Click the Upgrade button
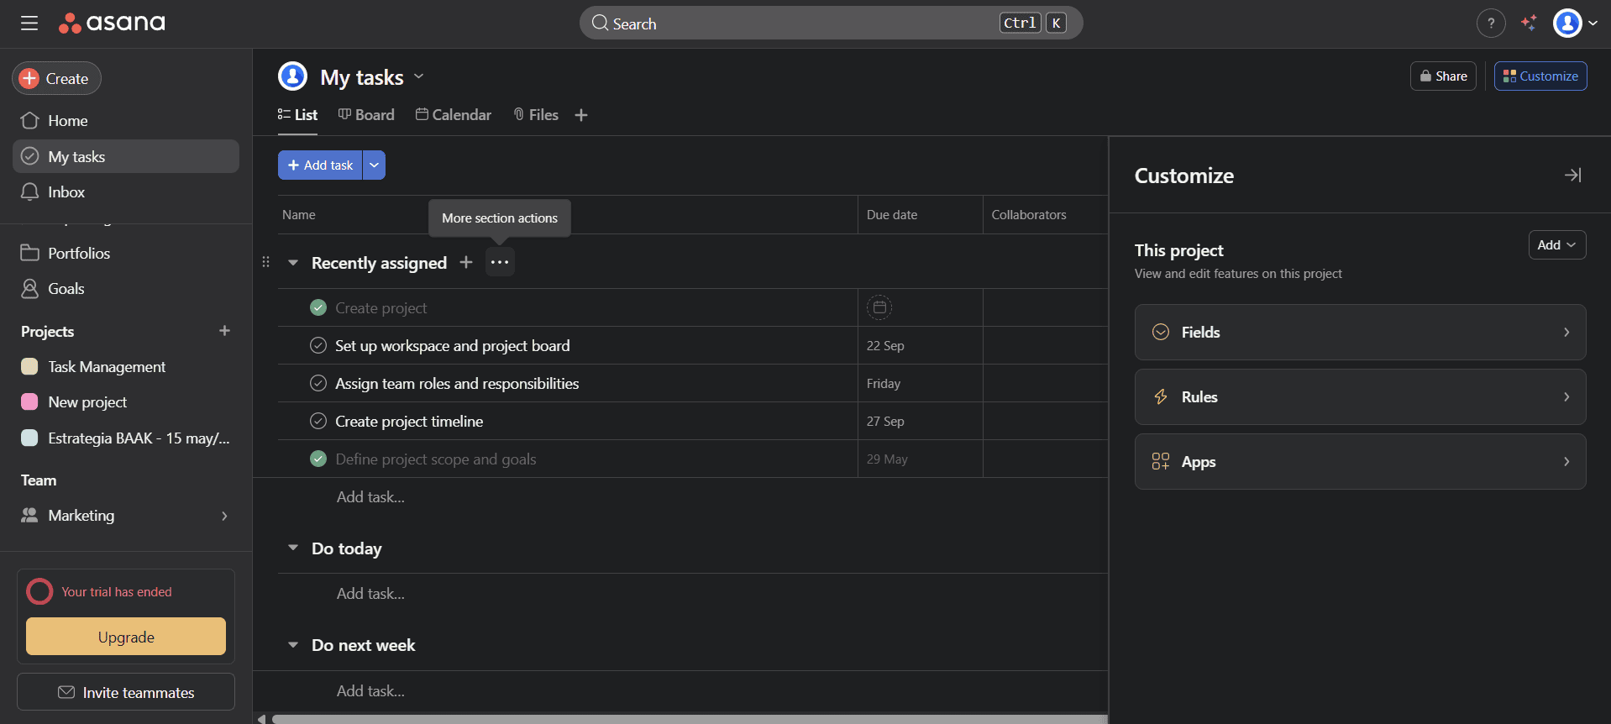Viewport: 1611px width, 724px height. (x=126, y=637)
